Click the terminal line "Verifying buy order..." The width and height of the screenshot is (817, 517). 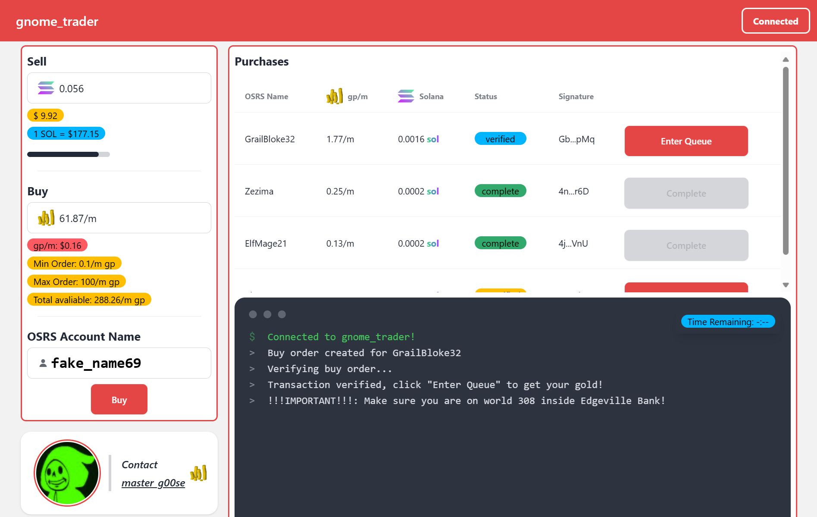click(x=329, y=369)
